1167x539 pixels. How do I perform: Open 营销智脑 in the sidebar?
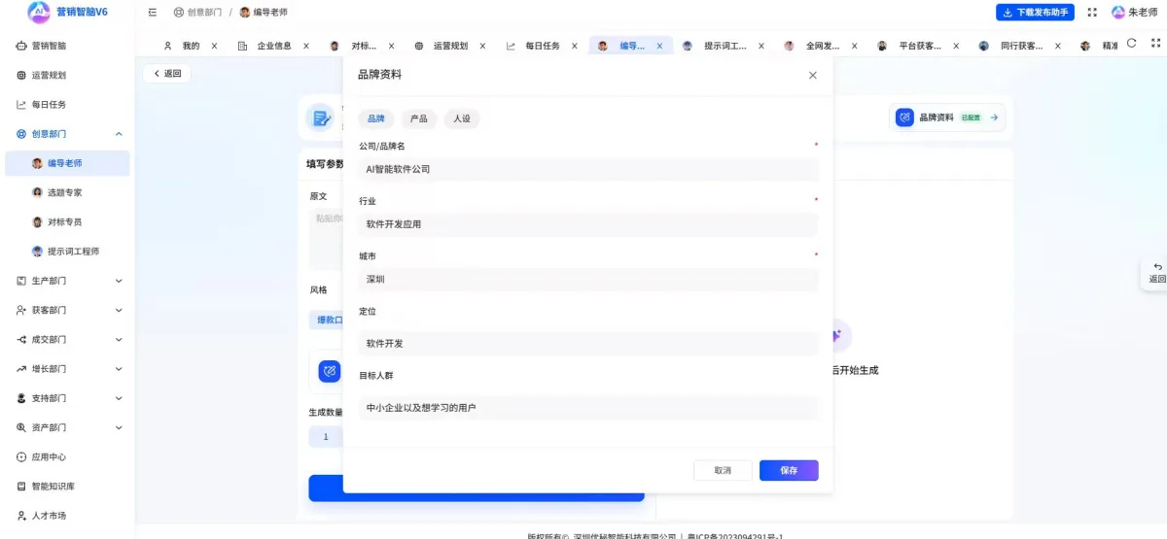67,46
